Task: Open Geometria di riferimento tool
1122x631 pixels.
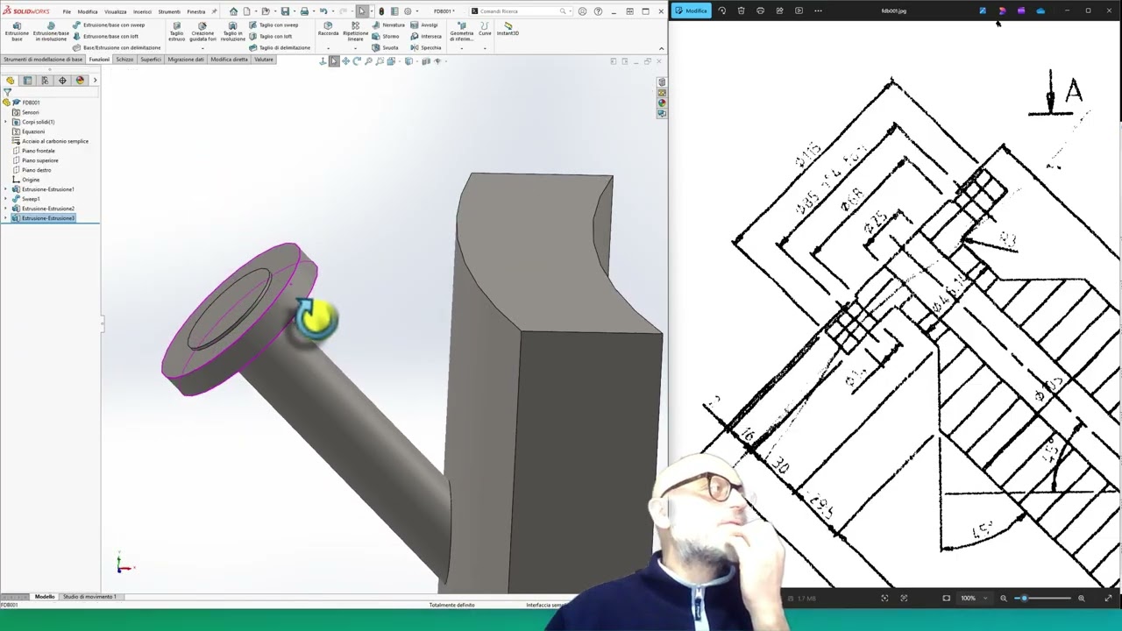Action: click(461, 32)
